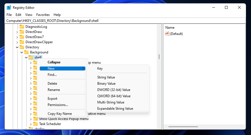Viewport: 251px width, 135px height.
Task: Close the Registry Editor window
Action: pos(239,8)
